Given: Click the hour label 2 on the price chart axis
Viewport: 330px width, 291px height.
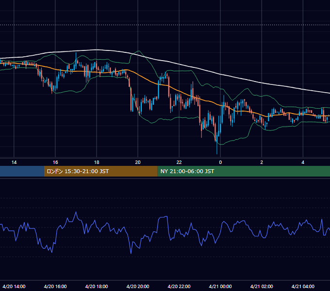Looking at the screenshot, I should coord(262,162).
